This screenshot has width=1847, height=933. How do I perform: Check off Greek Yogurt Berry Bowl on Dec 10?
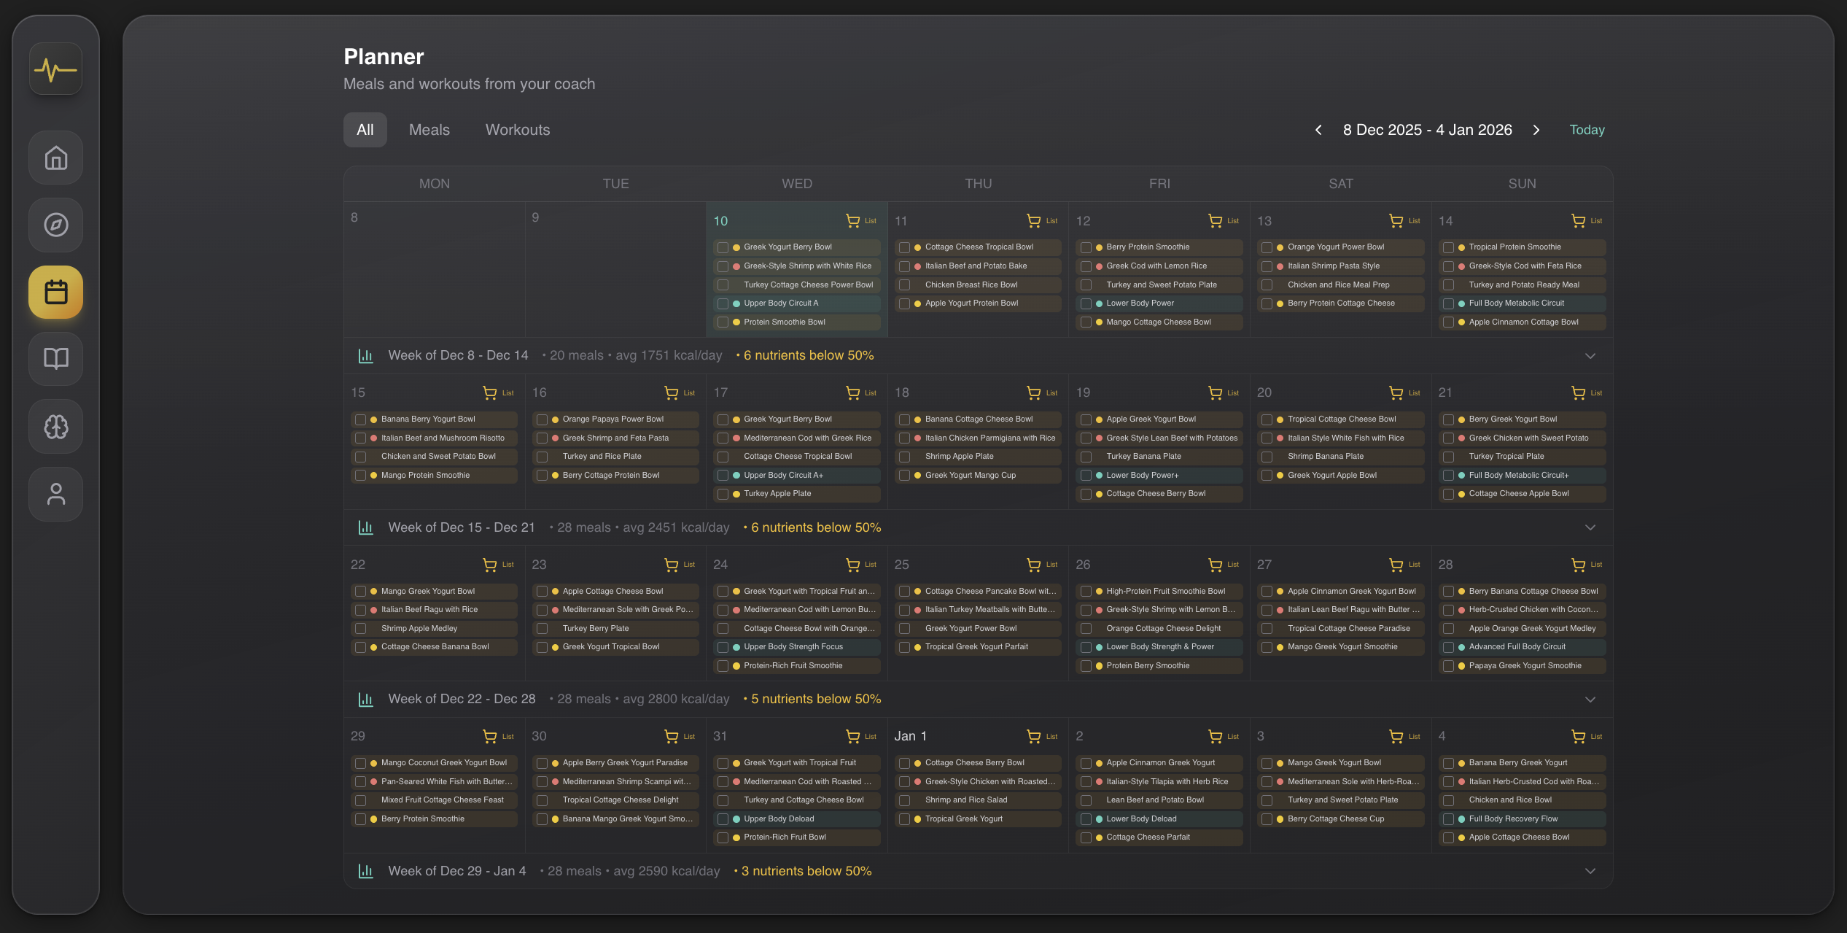(723, 247)
